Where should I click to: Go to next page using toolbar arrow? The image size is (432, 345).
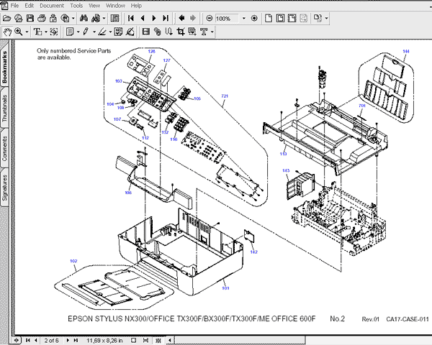click(154, 19)
